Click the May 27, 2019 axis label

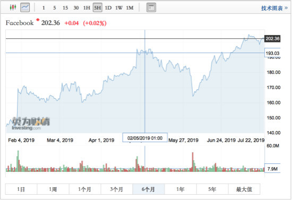pyautogui.click(x=184, y=140)
